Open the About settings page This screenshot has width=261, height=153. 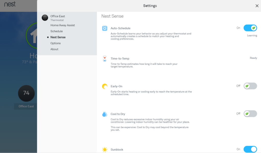54,49
